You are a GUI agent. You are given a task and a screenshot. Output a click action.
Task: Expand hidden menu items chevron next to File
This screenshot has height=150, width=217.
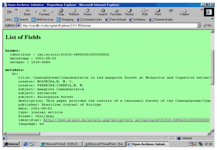point(16,10)
